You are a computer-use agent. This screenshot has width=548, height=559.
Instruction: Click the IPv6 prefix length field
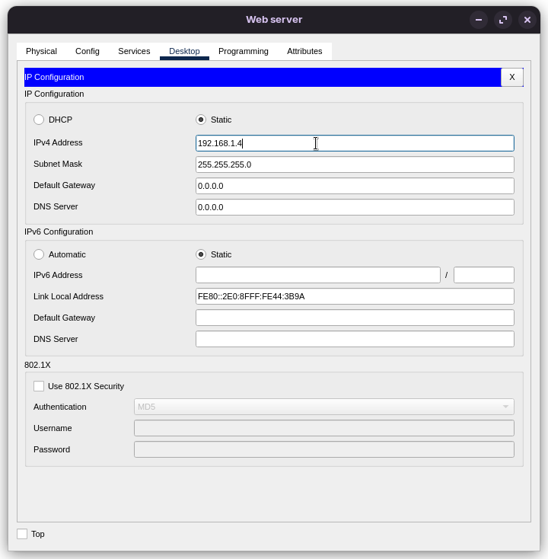pyautogui.click(x=484, y=275)
